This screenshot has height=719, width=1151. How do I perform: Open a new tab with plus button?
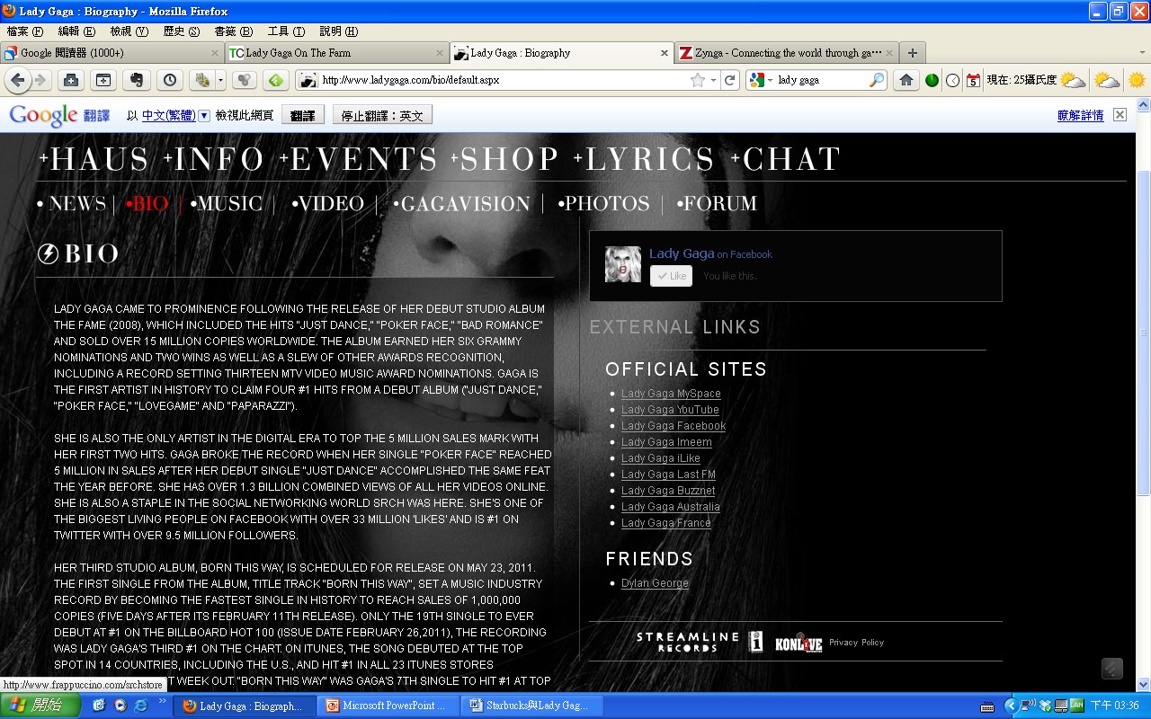912,53
